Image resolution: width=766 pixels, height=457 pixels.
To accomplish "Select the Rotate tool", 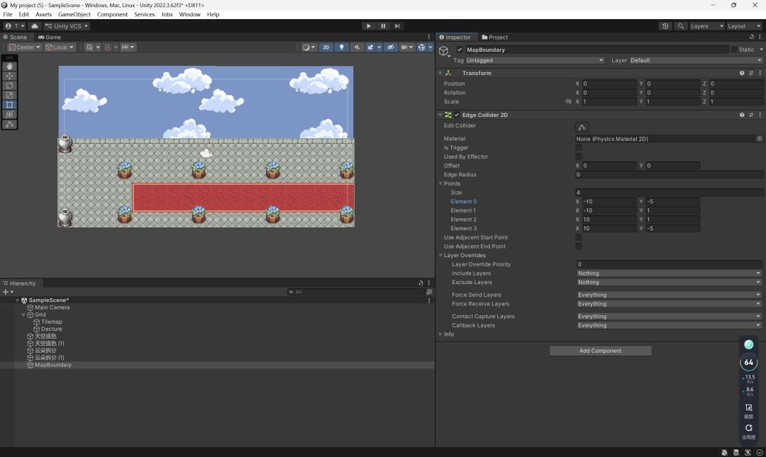I will click(9, 86).
